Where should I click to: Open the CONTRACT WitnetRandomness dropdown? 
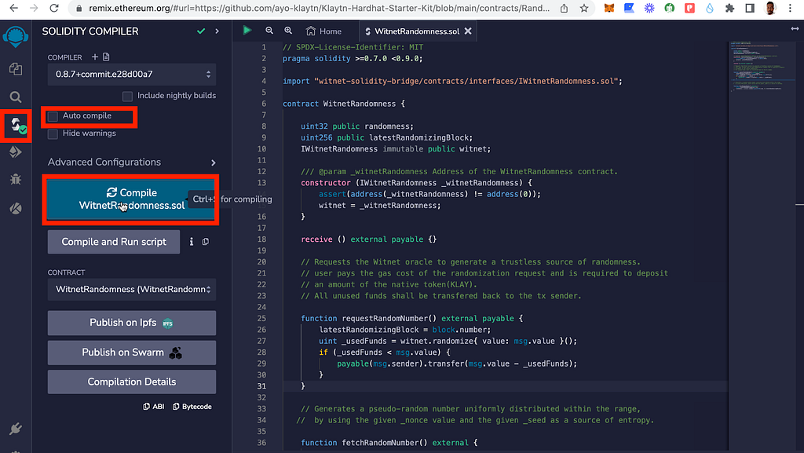pyautogui.click(x=132, y=290)
